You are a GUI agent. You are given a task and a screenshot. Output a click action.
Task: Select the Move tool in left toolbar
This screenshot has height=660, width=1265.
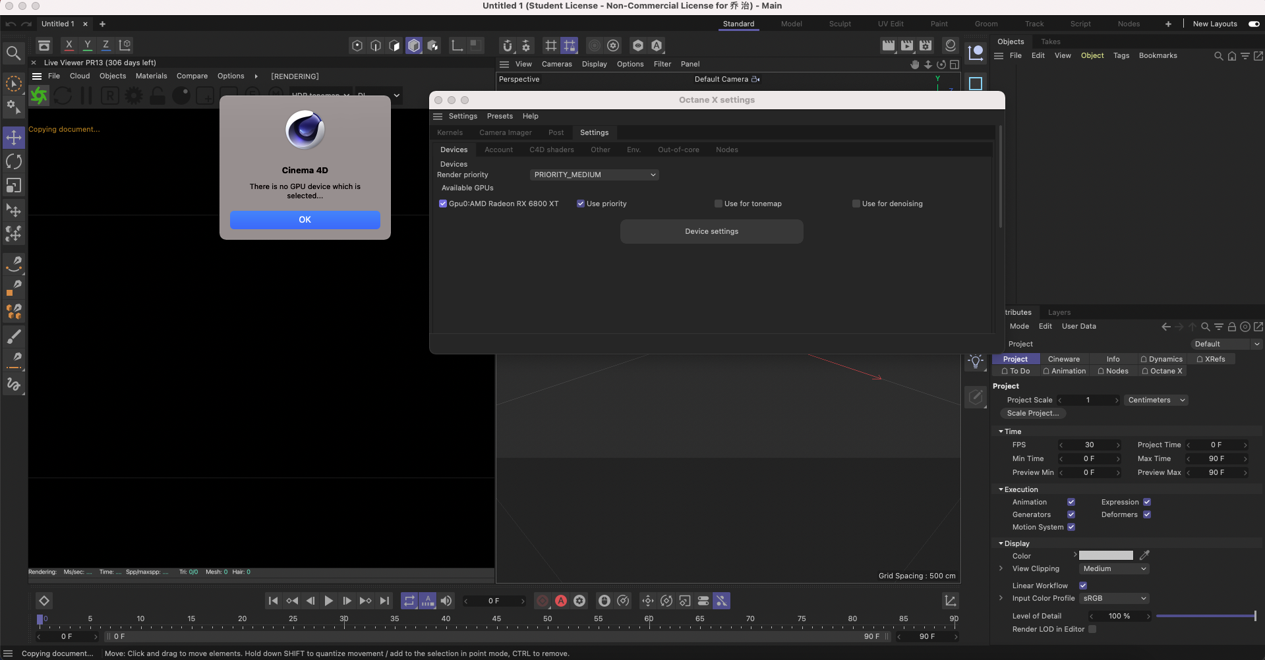tap(14, 138)
